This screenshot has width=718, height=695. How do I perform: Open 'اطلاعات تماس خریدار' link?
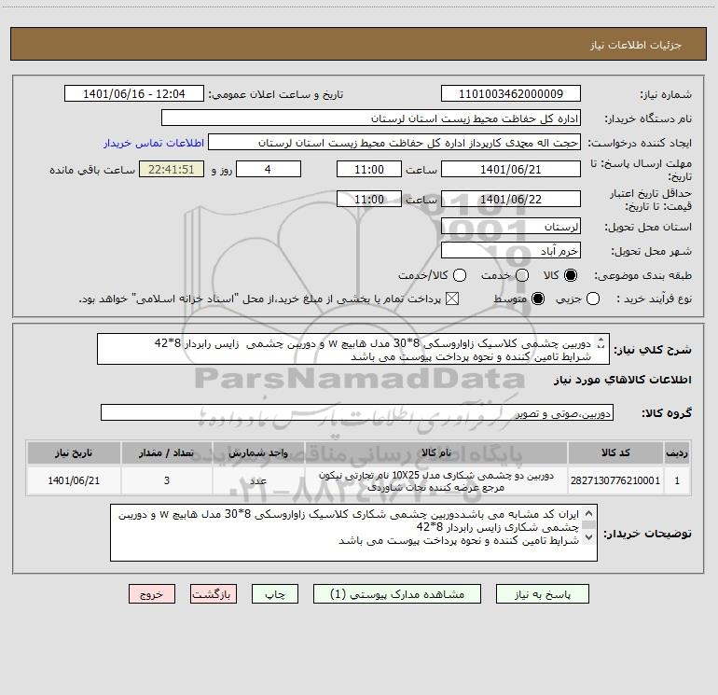point(154,143)
